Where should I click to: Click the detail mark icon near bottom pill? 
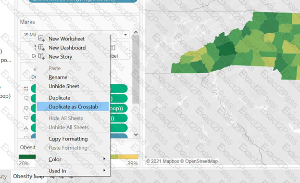(x=26, y=128)
